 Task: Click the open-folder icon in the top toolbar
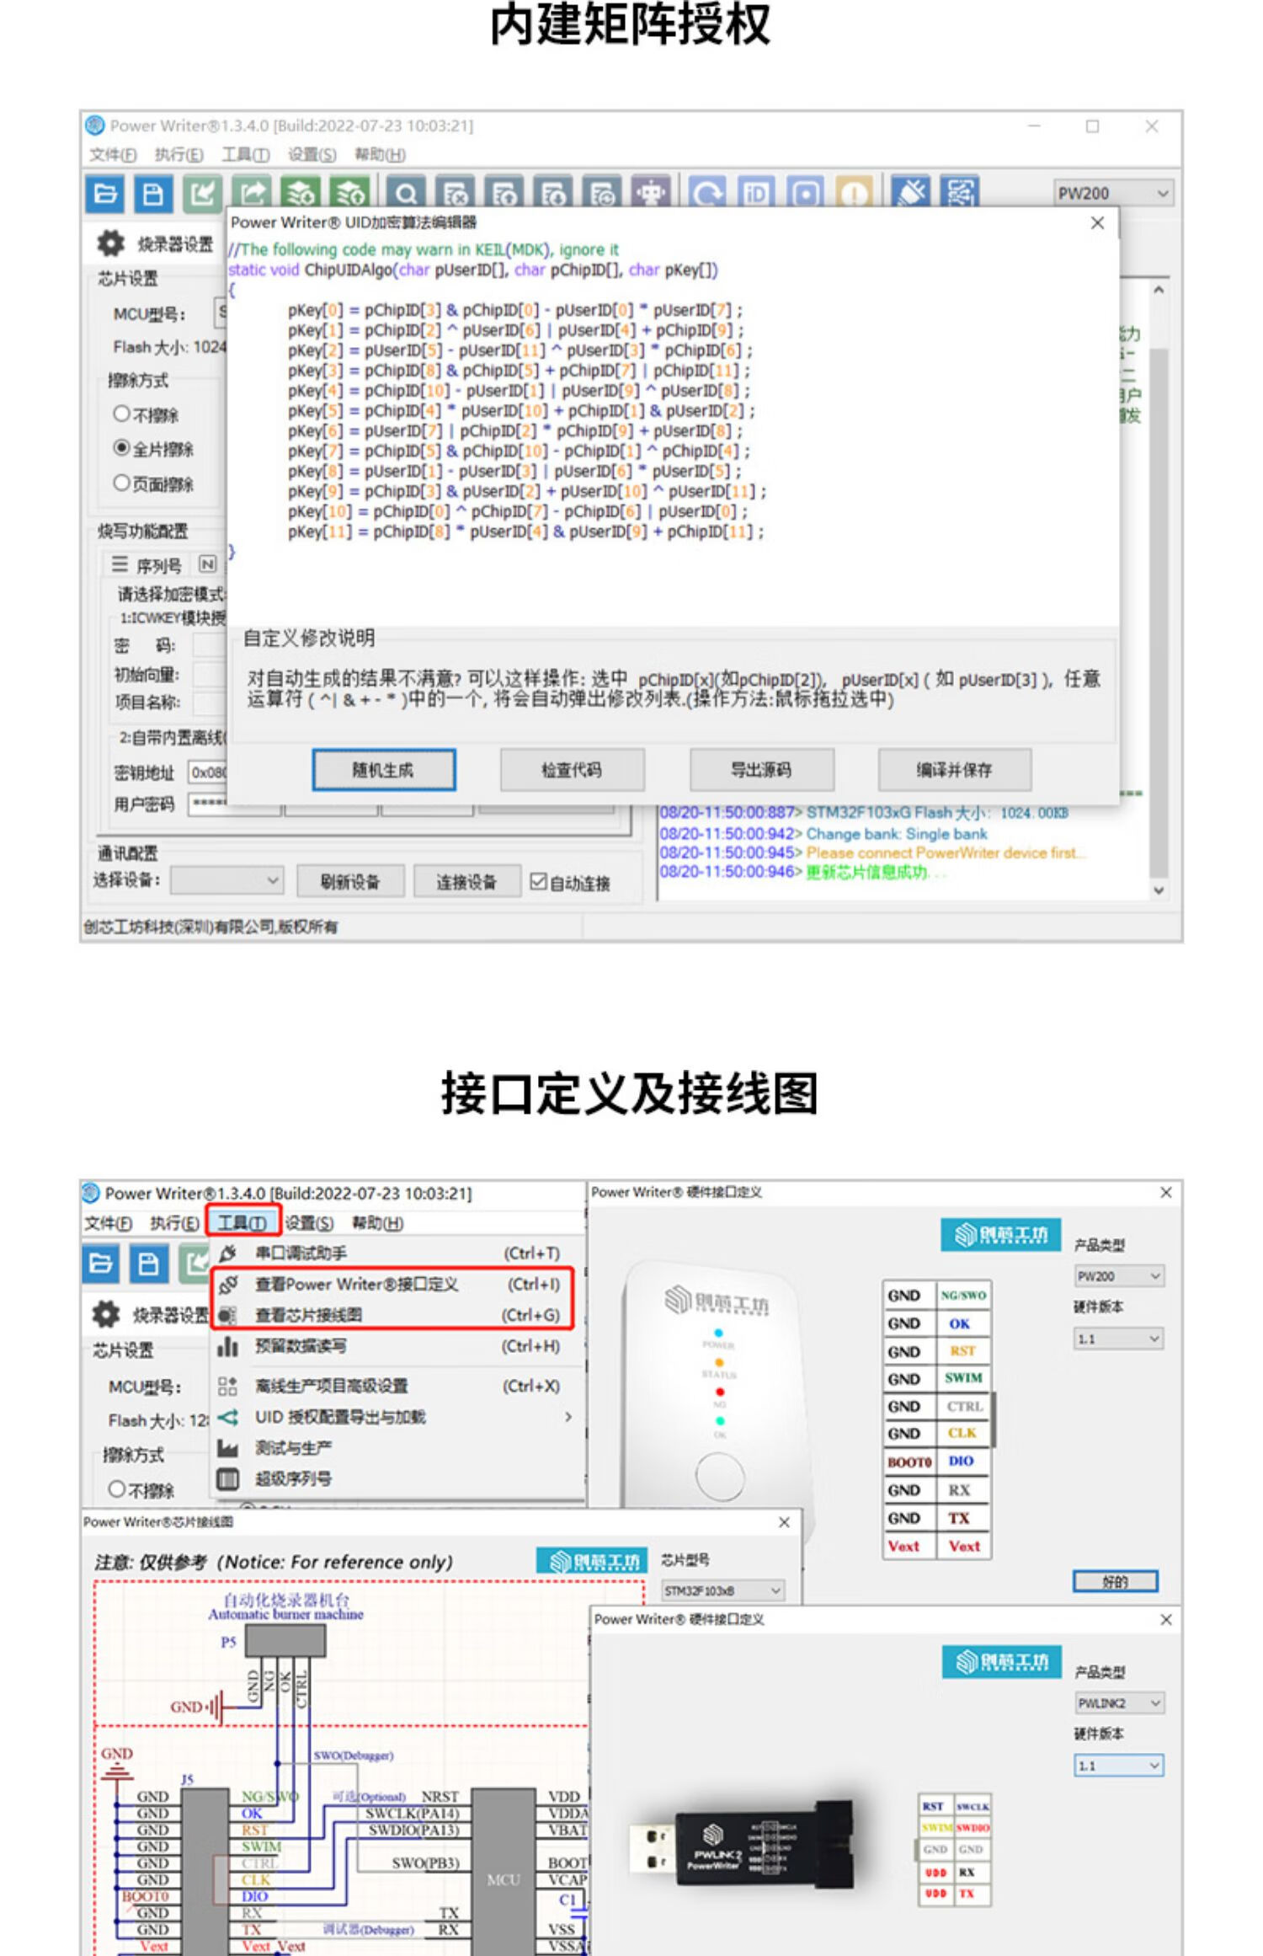[105, 194]
